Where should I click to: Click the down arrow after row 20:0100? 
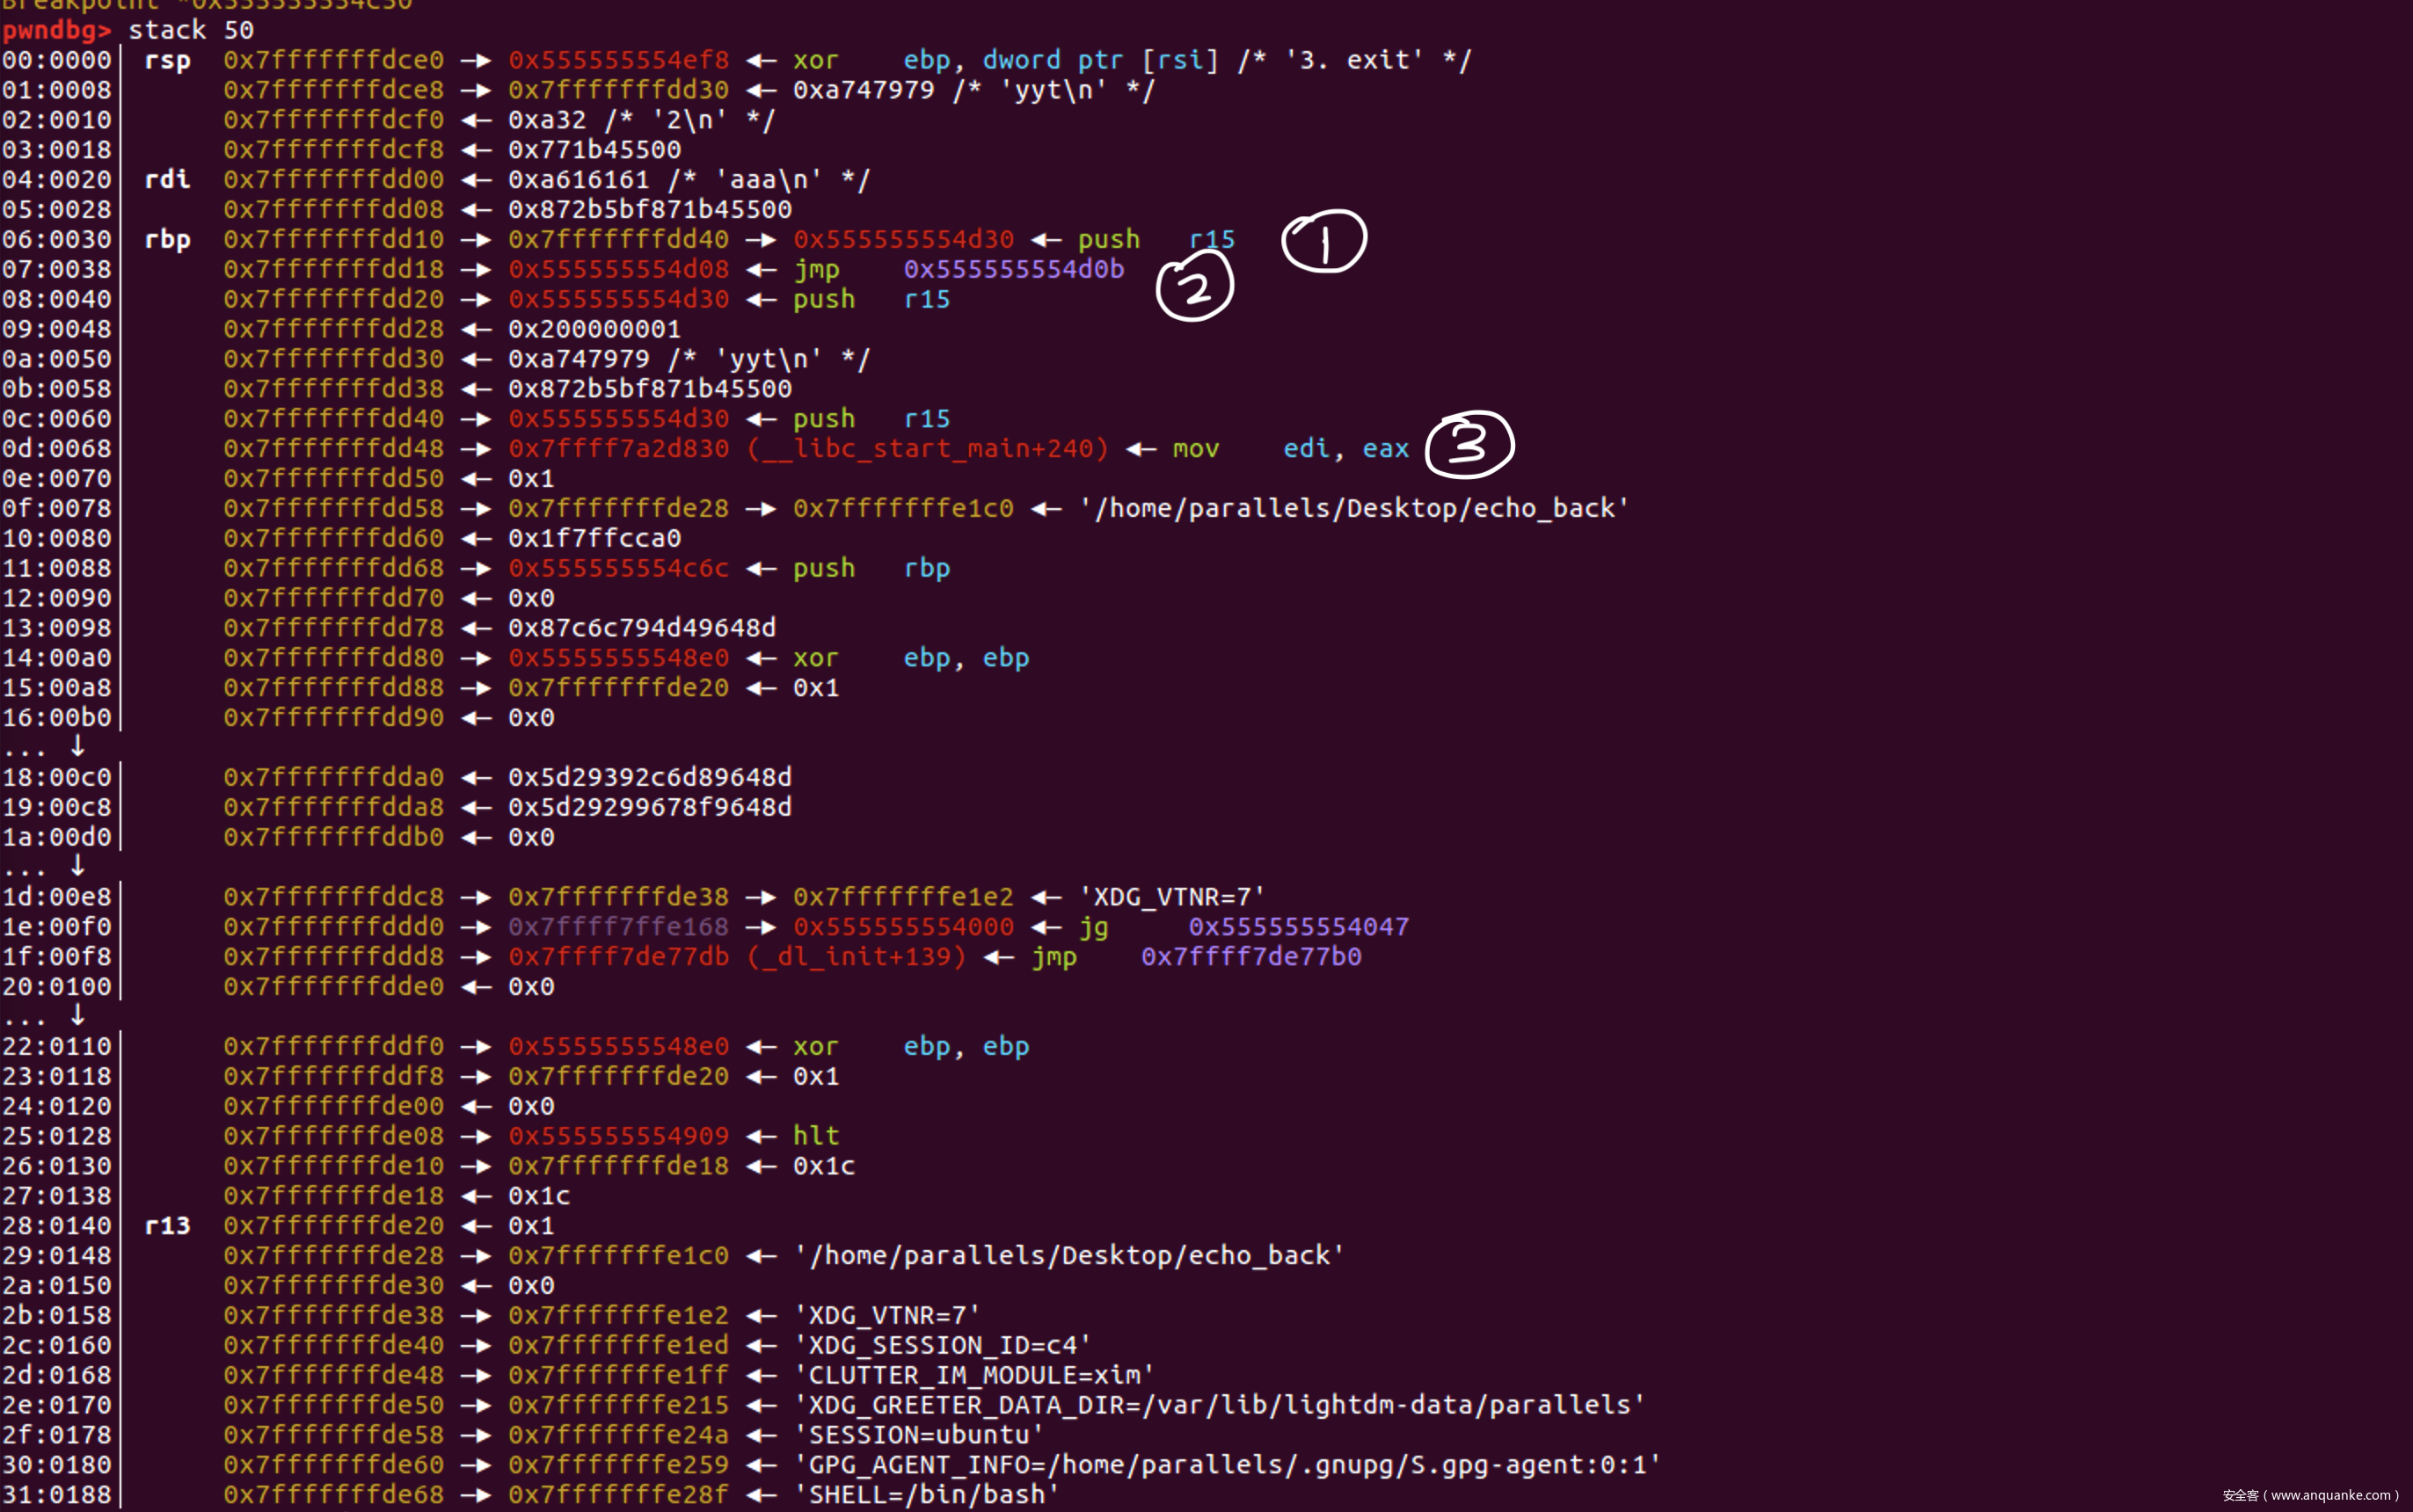point(77,1015)
